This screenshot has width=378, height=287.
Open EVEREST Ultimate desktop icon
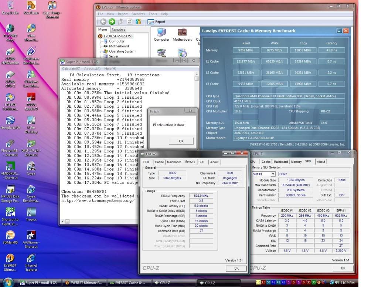[x=10, y=263]
